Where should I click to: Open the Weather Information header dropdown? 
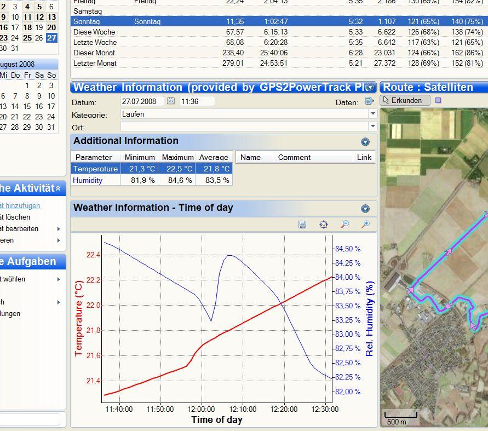(x=370, y=88)
